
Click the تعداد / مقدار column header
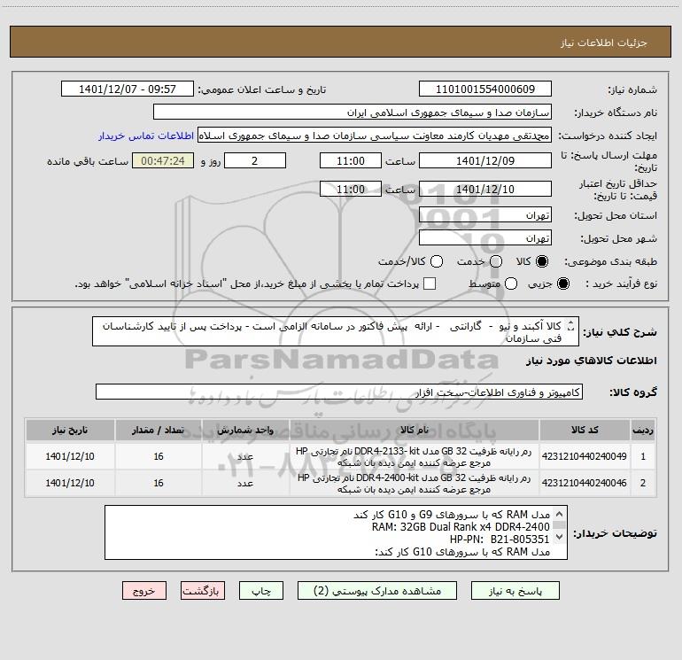pos(159,430)
